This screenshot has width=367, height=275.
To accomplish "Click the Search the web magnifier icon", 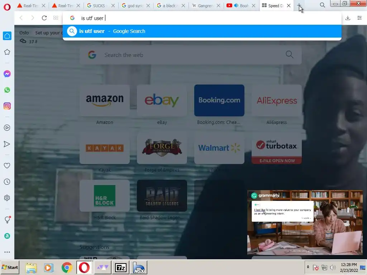I will pyautogui.click(x=290, y=55).
